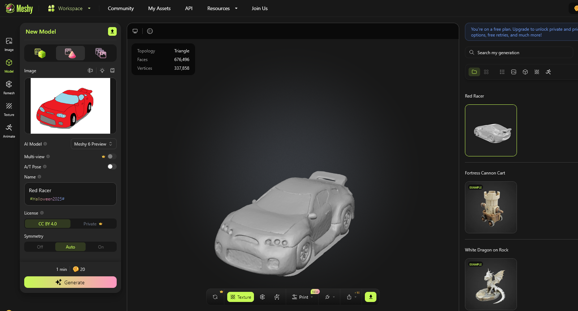The image size is (578, 311).
Task: Click the free plan upgrade notice banner
Action: [522, 32]
